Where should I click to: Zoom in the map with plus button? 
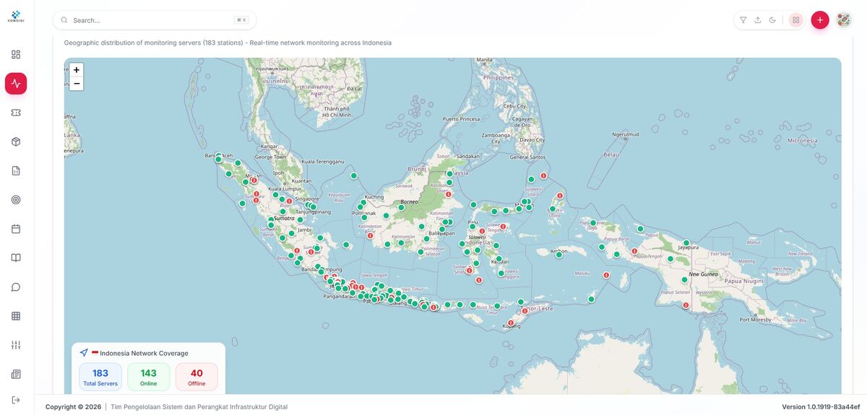click(77, 70)
